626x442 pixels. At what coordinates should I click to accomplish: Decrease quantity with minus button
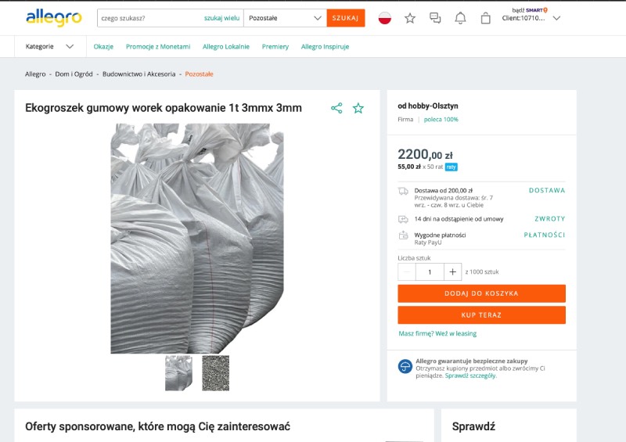[407, 272]
